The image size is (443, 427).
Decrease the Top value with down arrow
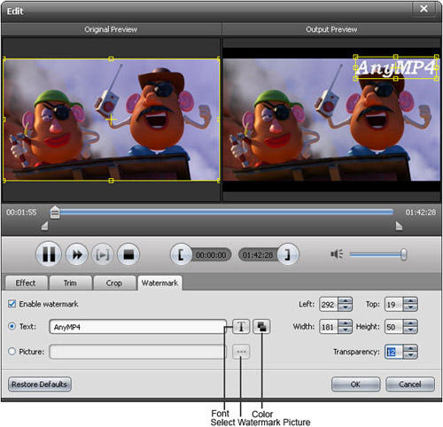(410, 307)
